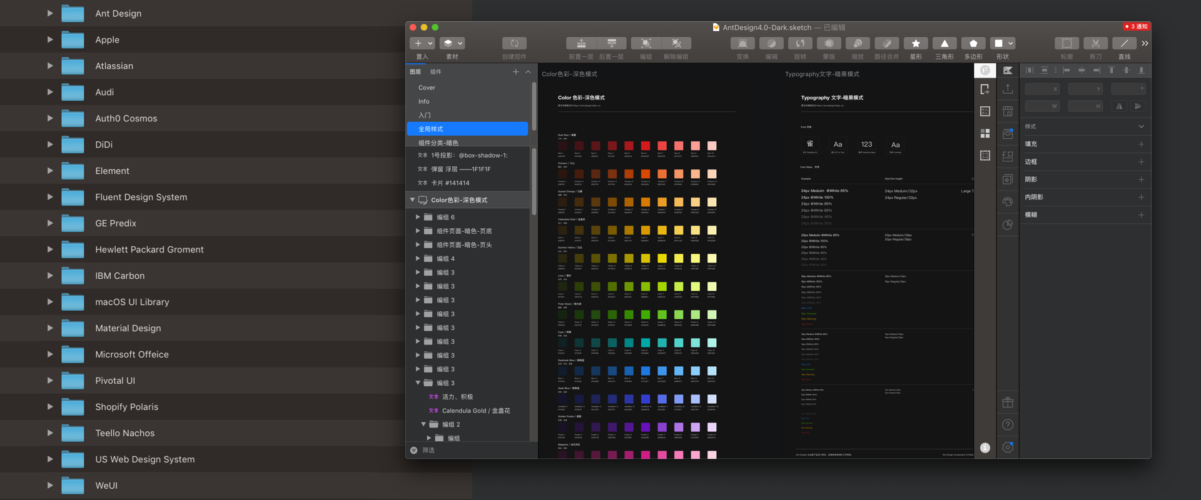Click the palette icon in plugin sidebar

pyautogui.click(x=1008, y=202)
